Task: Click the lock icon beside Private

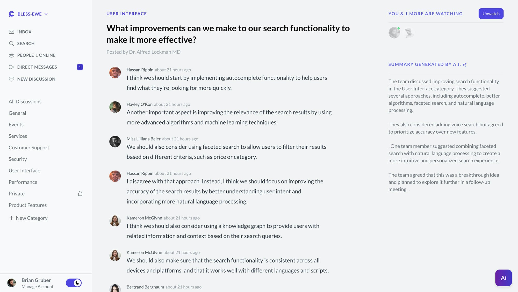Action: coord(80,194)
